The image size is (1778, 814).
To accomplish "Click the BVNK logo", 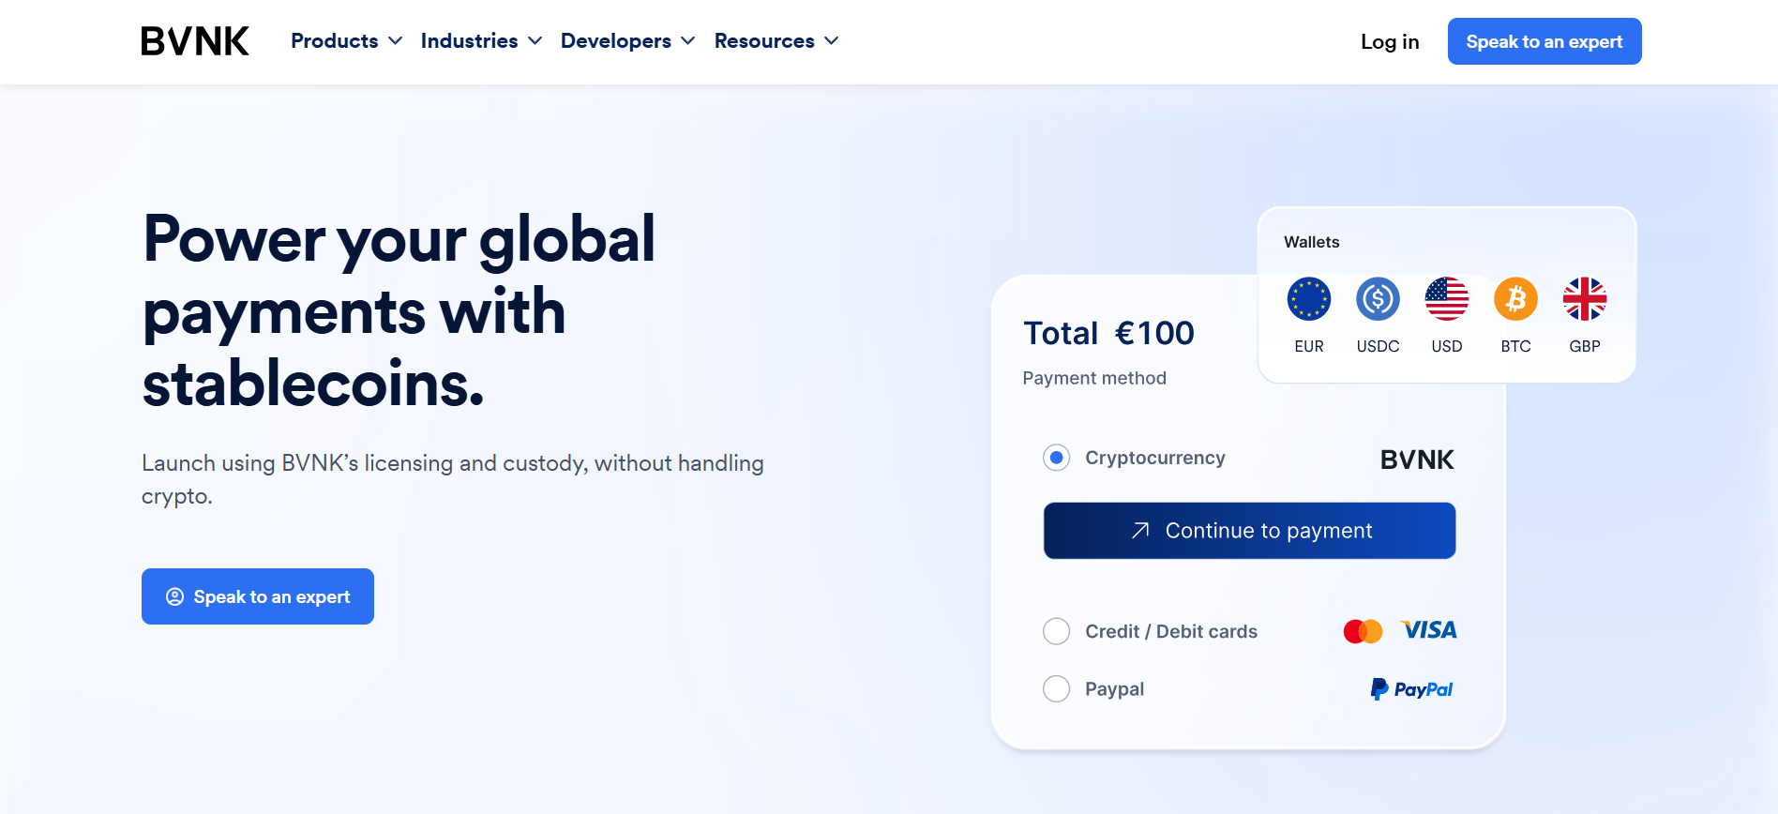I will pyautogui.click(x=195, y=40).
